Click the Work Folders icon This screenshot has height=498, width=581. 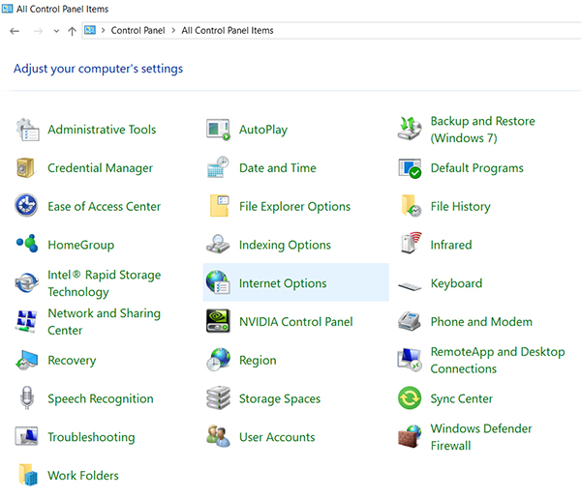click(28, 475)
